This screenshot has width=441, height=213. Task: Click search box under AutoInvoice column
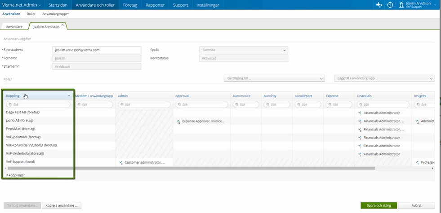click(246, 104)
